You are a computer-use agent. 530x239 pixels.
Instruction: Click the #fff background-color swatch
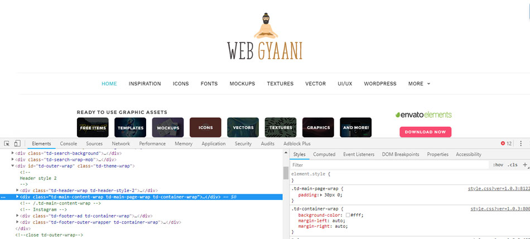348,214
